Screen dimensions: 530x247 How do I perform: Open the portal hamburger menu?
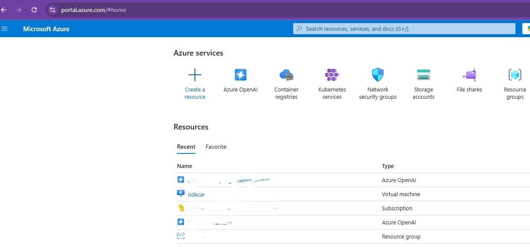click(x=4, y=29)
